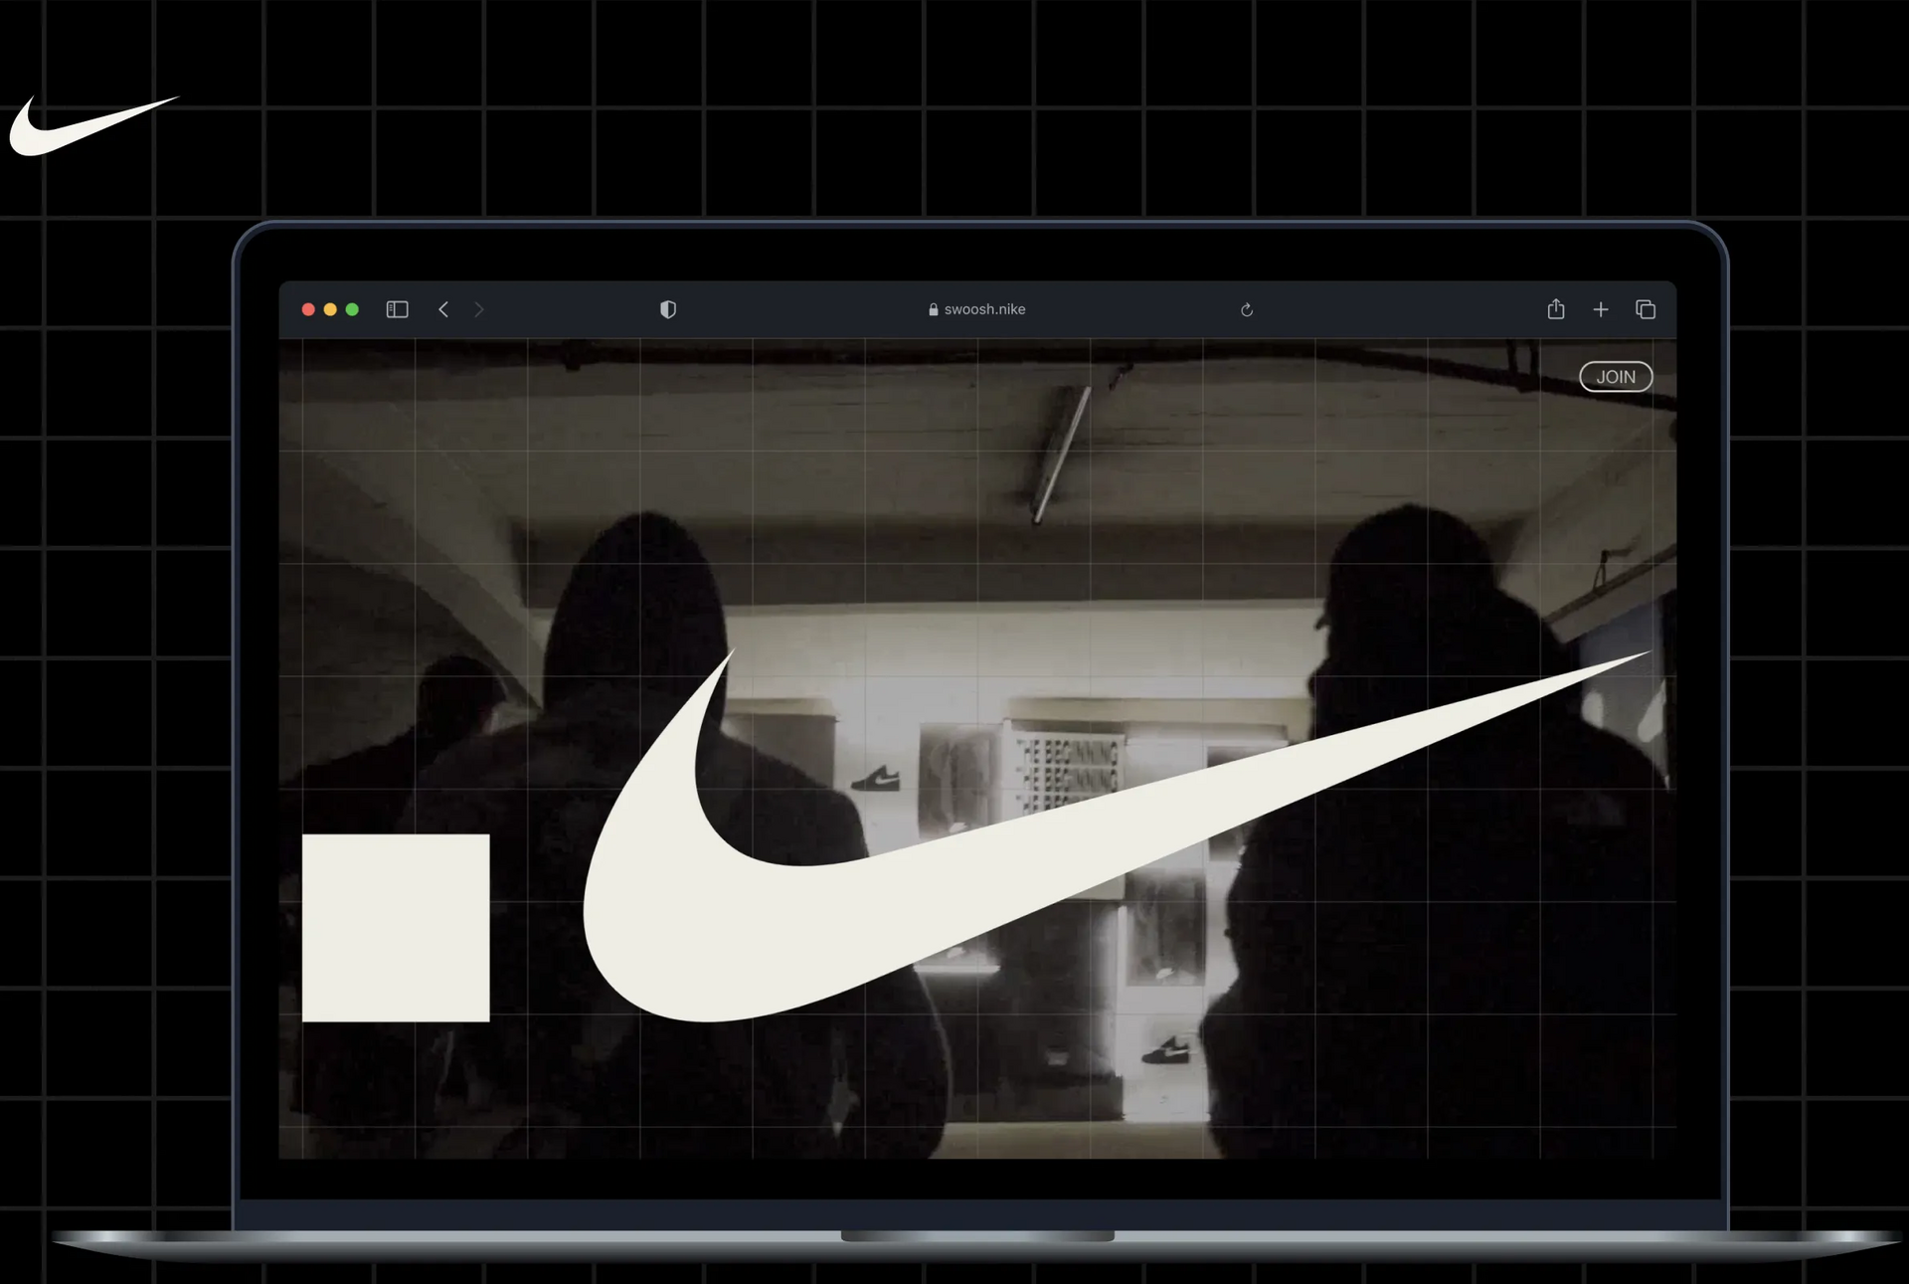
Task: Open the Privacy Report shield icon
Action: pyautogui.click(x=667, y=309)
